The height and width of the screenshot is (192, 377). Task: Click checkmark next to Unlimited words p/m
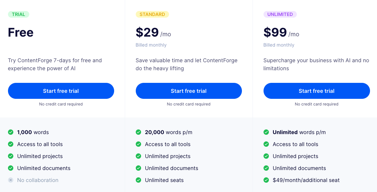coord(266,132)
